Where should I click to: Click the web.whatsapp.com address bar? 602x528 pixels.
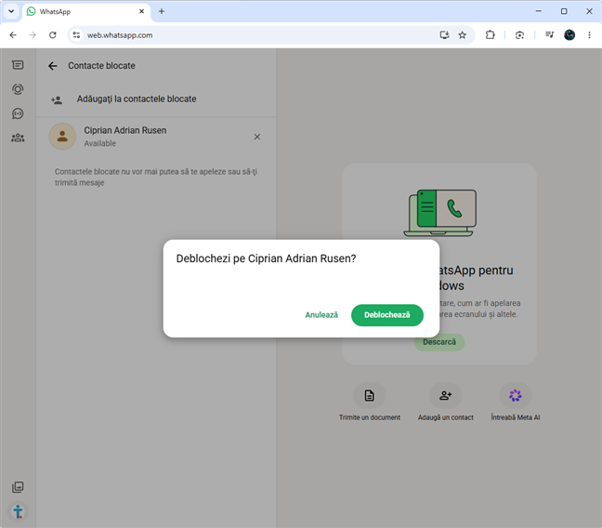tap(254, 35)
